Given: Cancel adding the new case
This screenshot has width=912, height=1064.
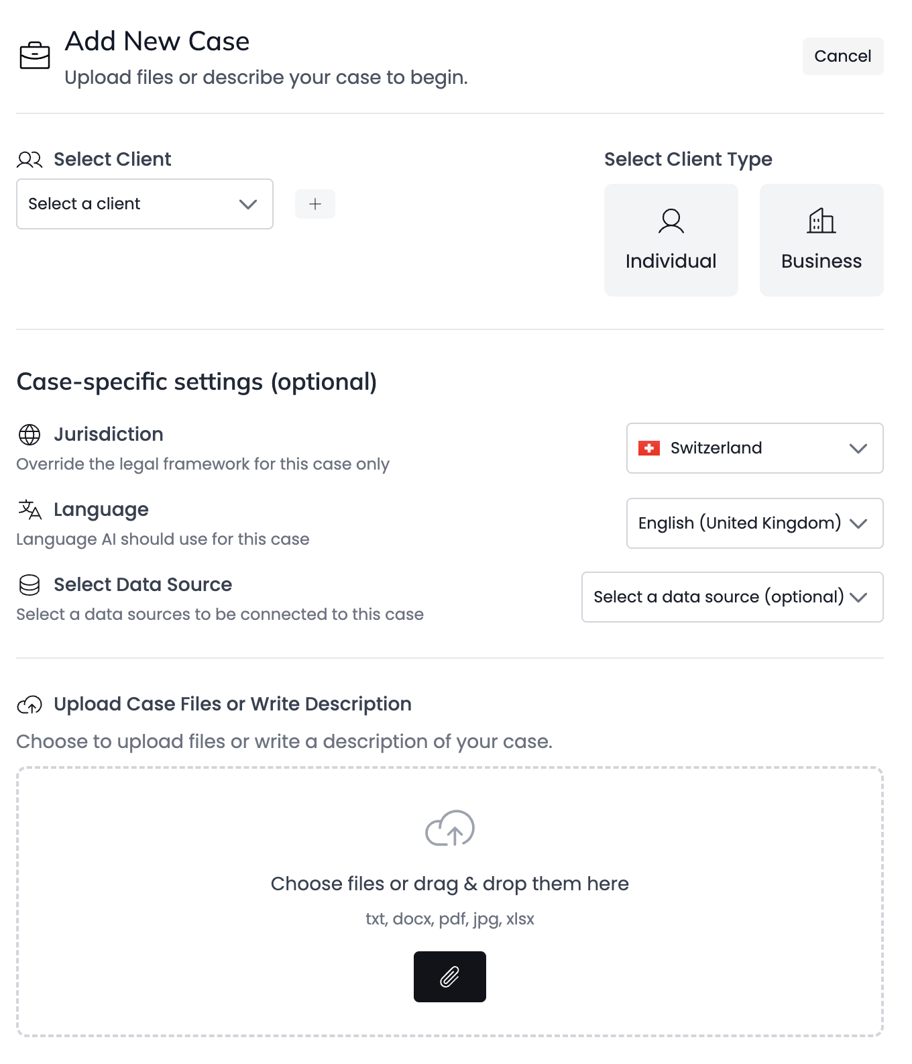Looking at the screenshot, I should (x=843, y=56).
